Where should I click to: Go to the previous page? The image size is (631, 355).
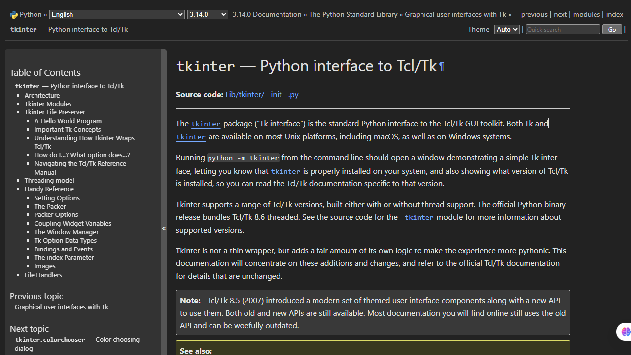(534, 14)
